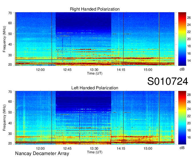The height and width of the screenshot is (157, 194).
Task: Click the 14:15 tick label of bottom plot
Action: click(121, 148)
